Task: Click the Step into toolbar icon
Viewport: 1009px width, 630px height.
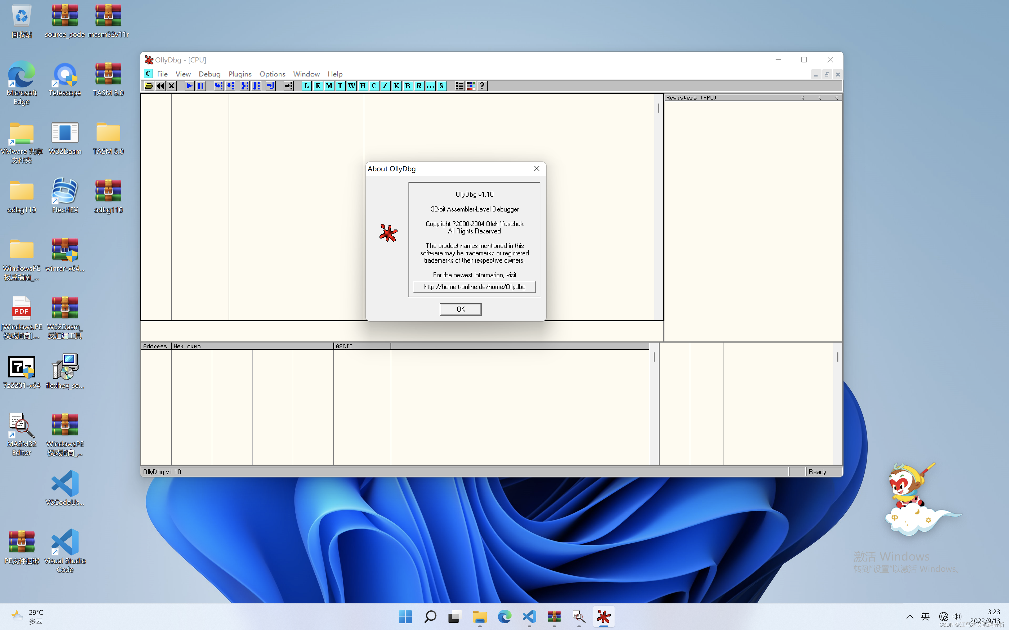Action: click(x=218, y=86)
